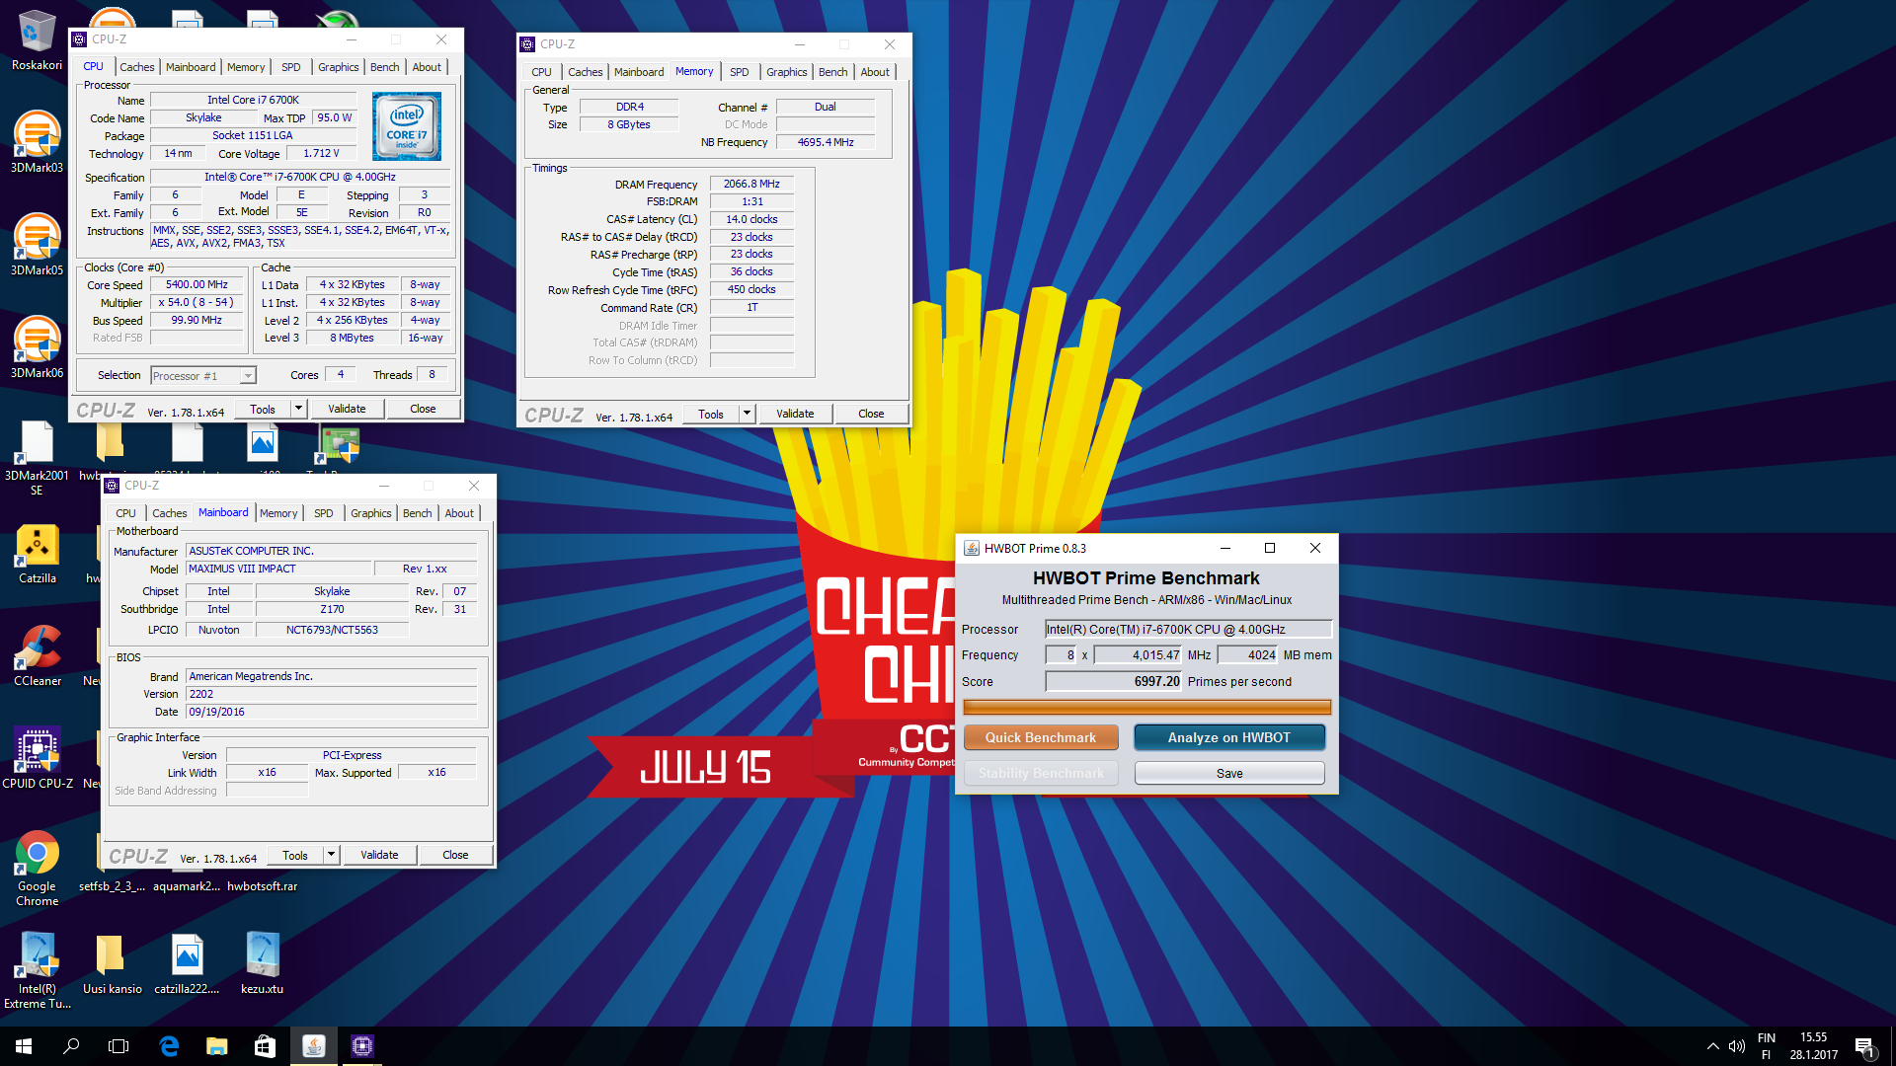
Task: Open the Uusi kansio folder icon
Action: [112, 963]
